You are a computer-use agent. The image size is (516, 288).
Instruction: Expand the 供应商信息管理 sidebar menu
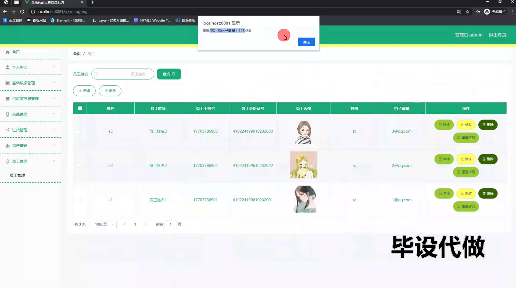31,99
